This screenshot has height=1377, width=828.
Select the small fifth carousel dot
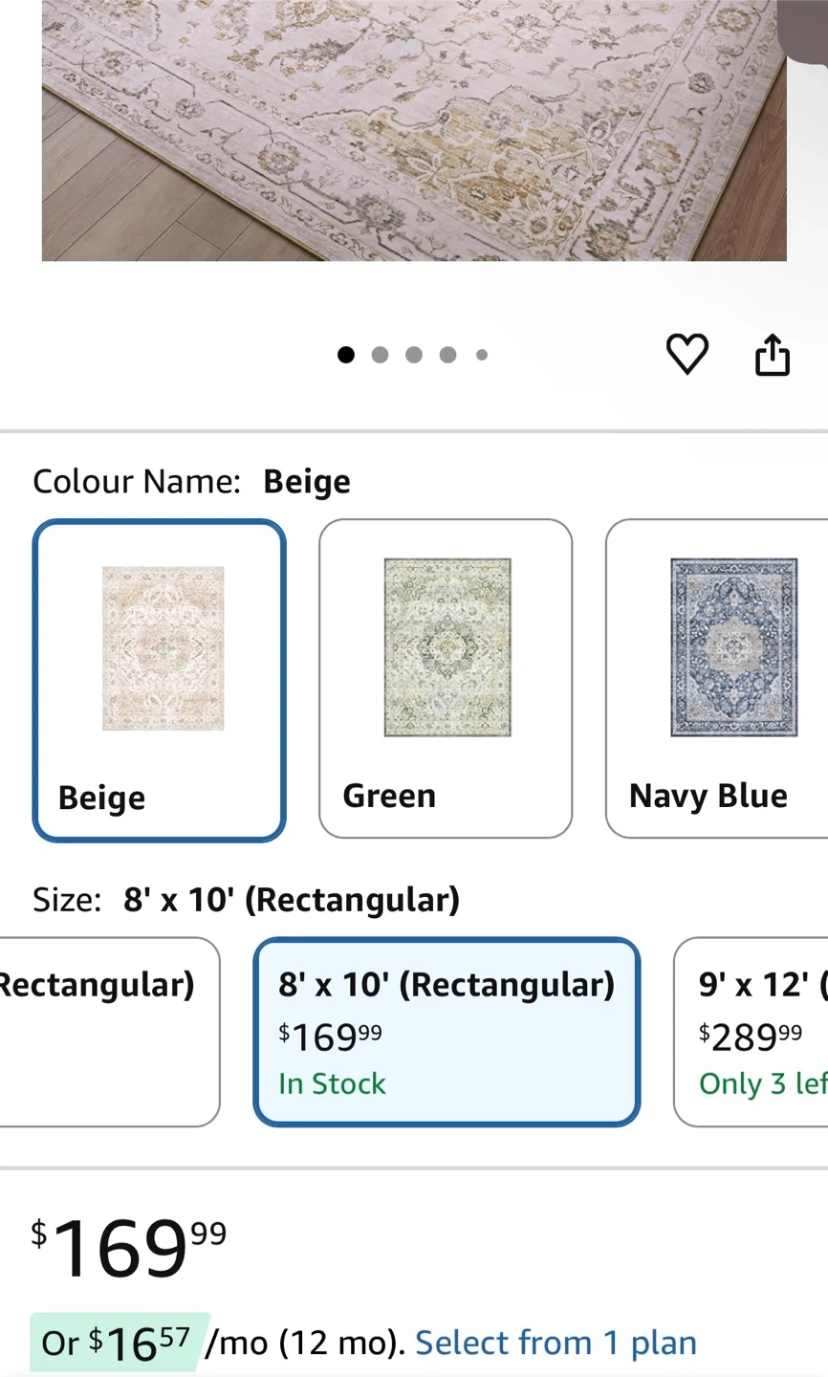tap(482, 355)
